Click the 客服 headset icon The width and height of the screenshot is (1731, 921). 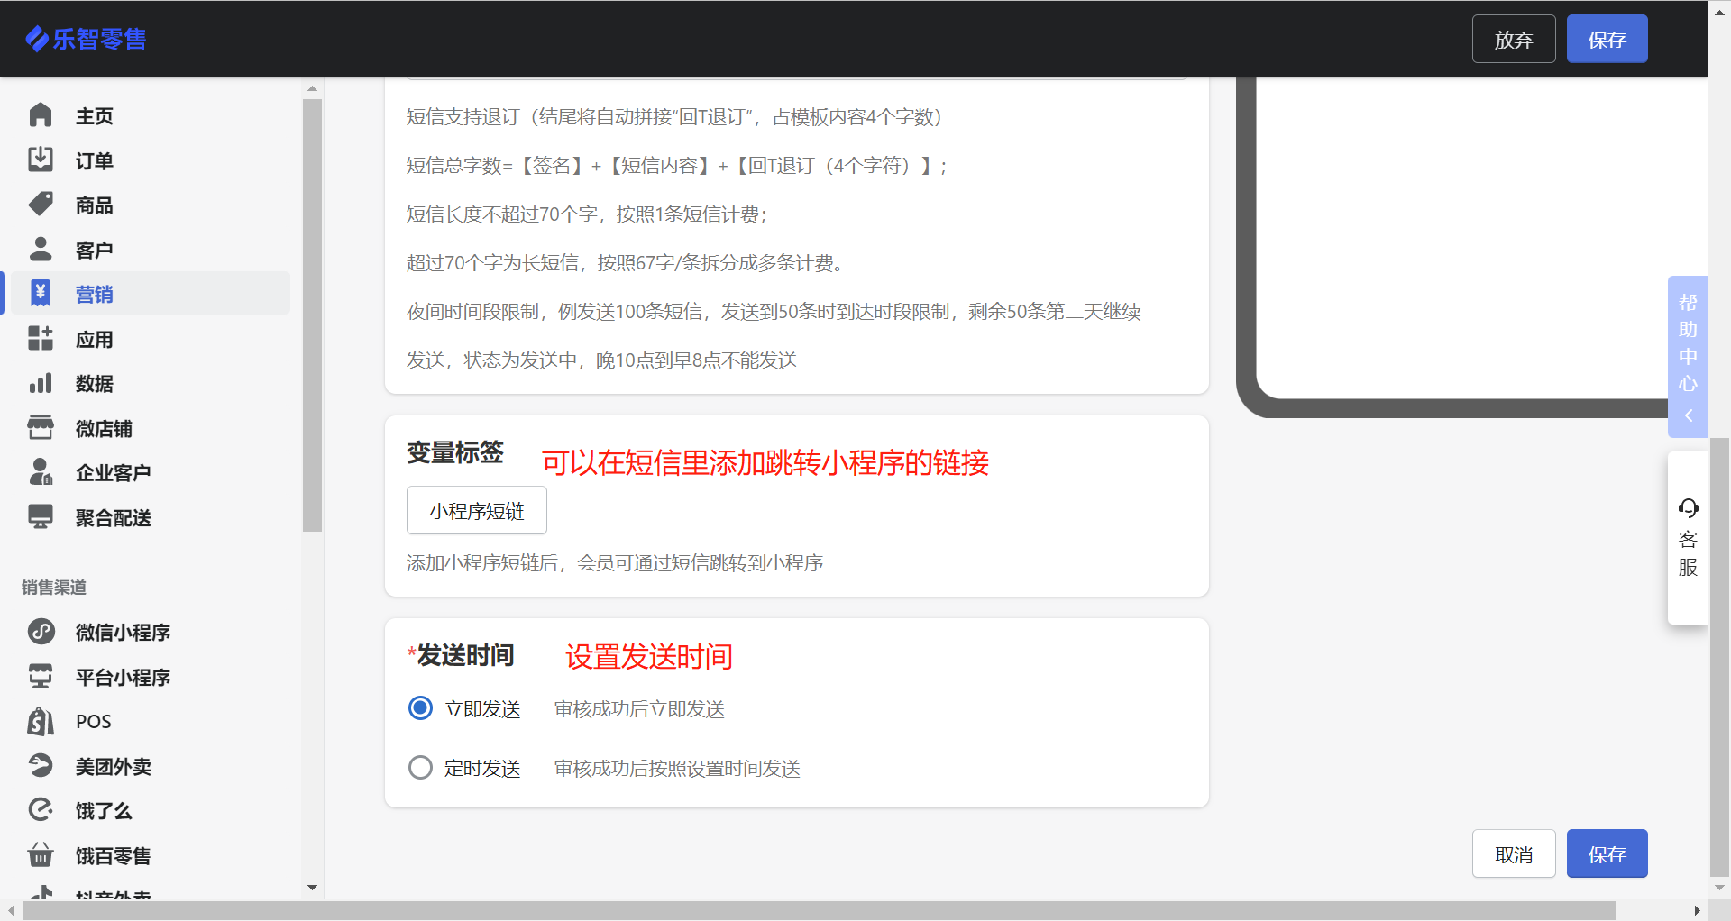1688,509
